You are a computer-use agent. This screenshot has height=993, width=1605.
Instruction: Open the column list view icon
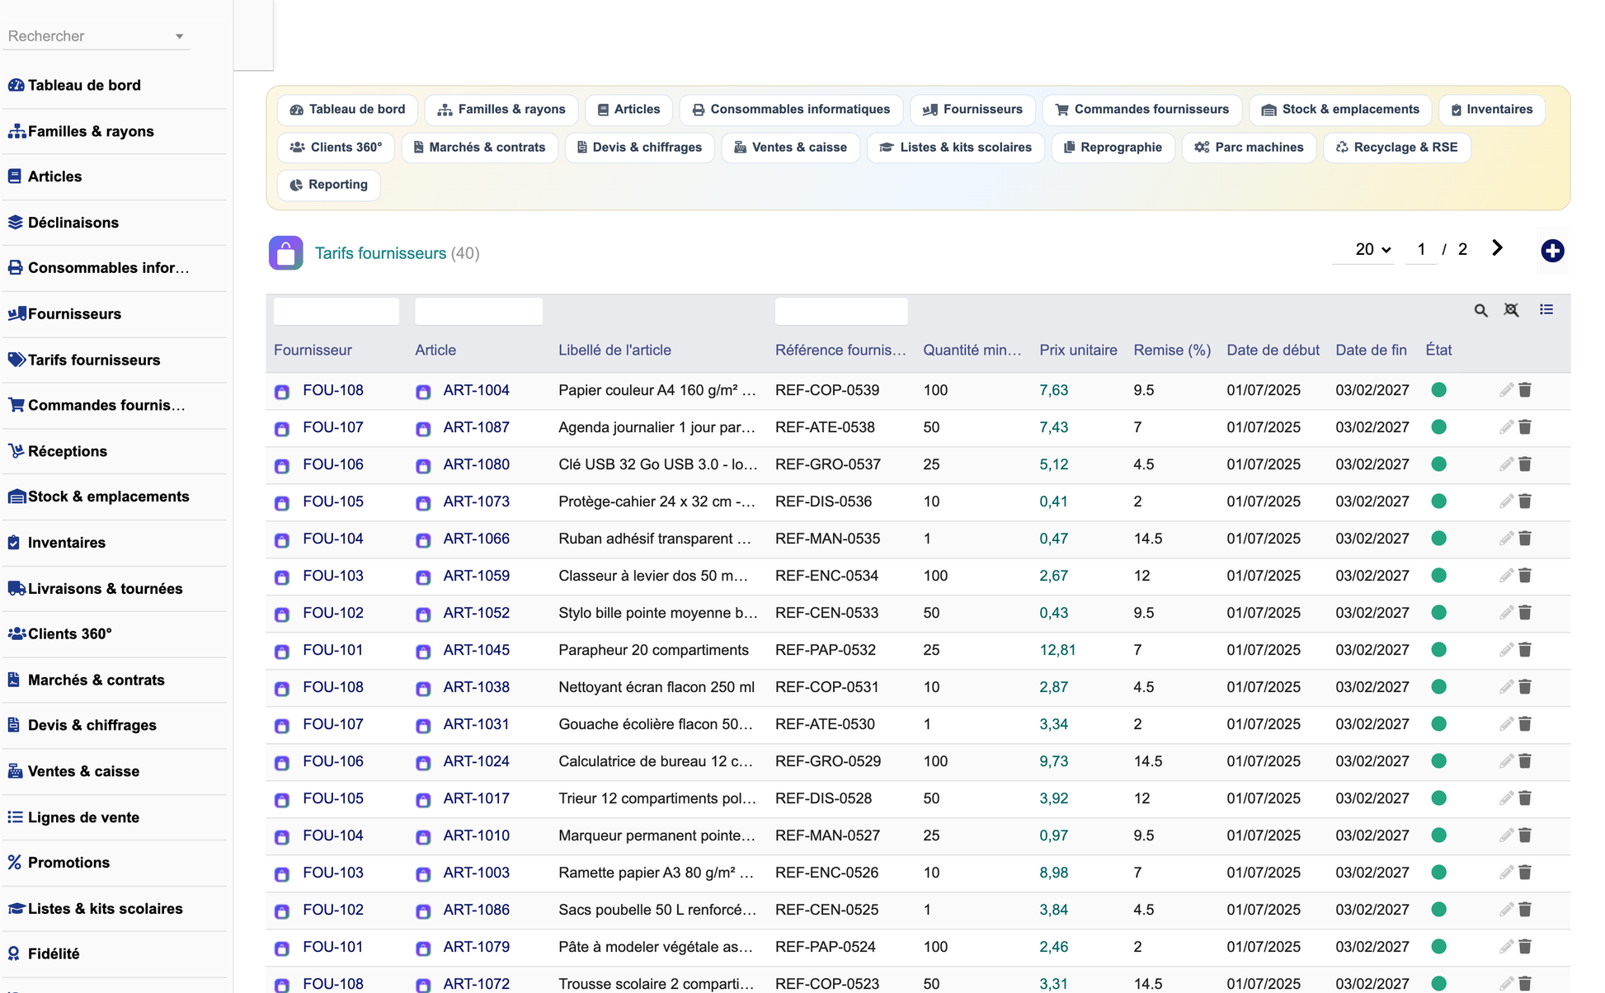(1546, 309)
